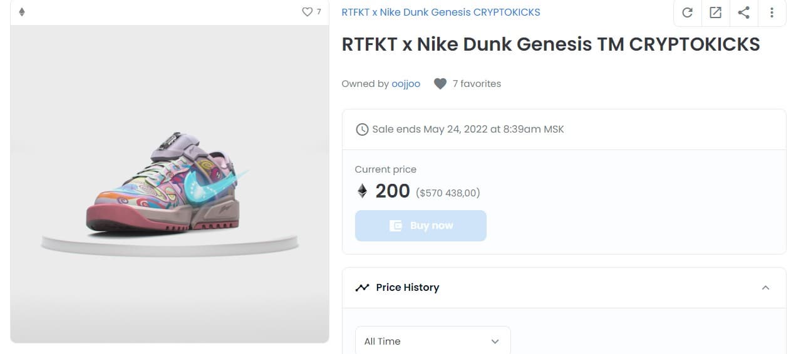801x354 pixels.
Task: Share this NFT listing
Action: tap(743, 13)
